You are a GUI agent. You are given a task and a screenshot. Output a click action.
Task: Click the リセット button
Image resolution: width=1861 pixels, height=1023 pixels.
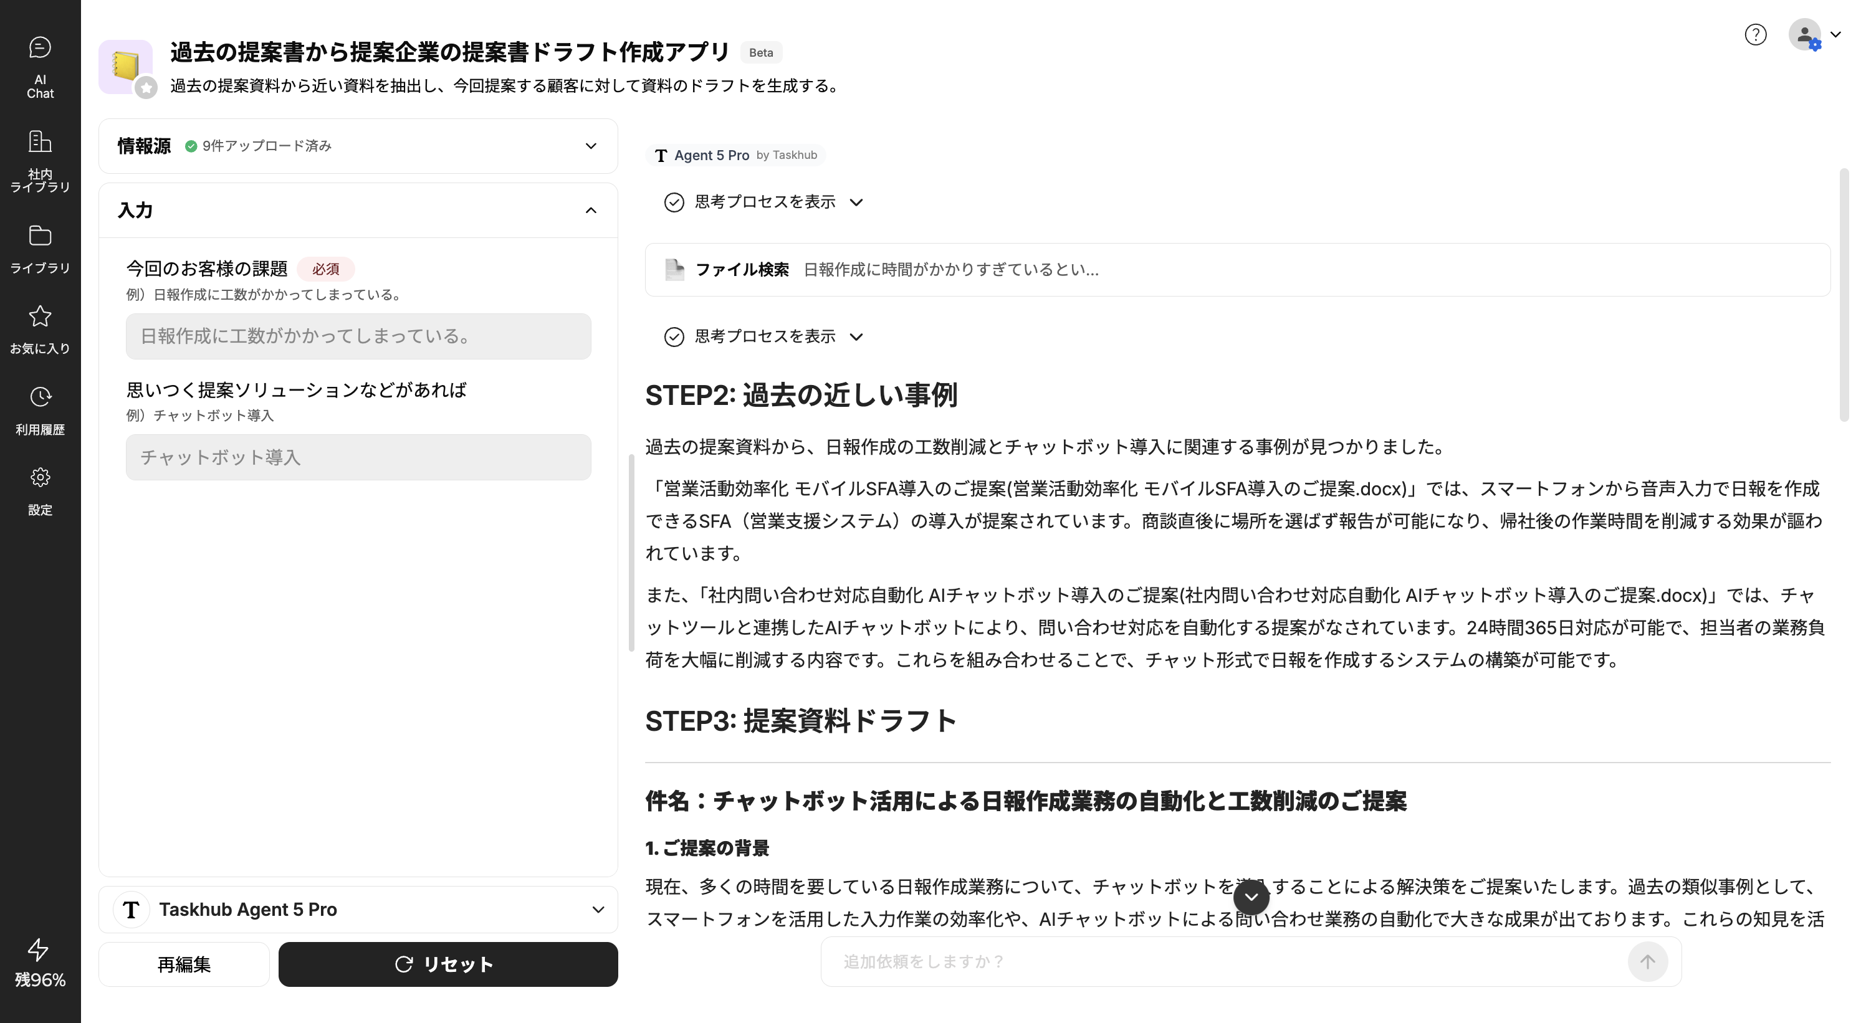click(x=448, y=964)
